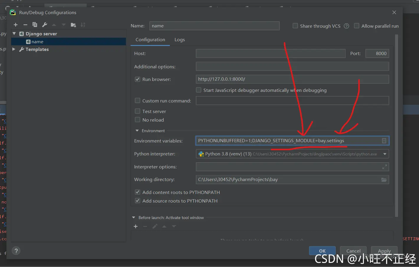
Task: Click the Name input field
Action: coord(214,26)
